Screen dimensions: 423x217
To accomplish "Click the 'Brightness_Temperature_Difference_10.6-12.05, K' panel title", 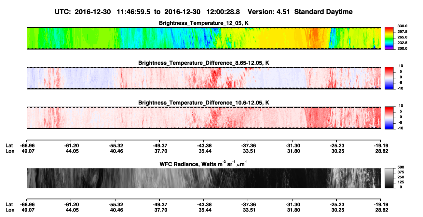I will pos(204,102).
